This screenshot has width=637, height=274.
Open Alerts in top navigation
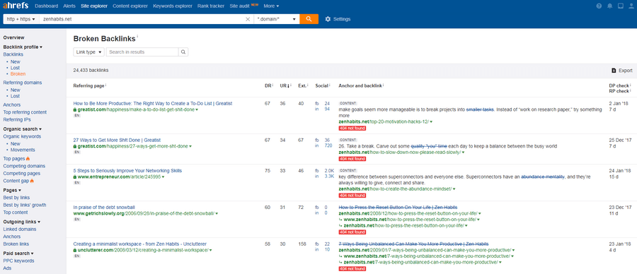69,6
